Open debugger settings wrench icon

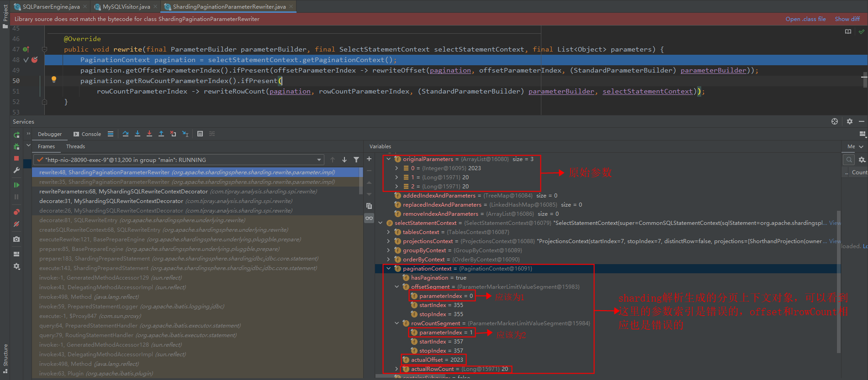[x=16, y=170]
